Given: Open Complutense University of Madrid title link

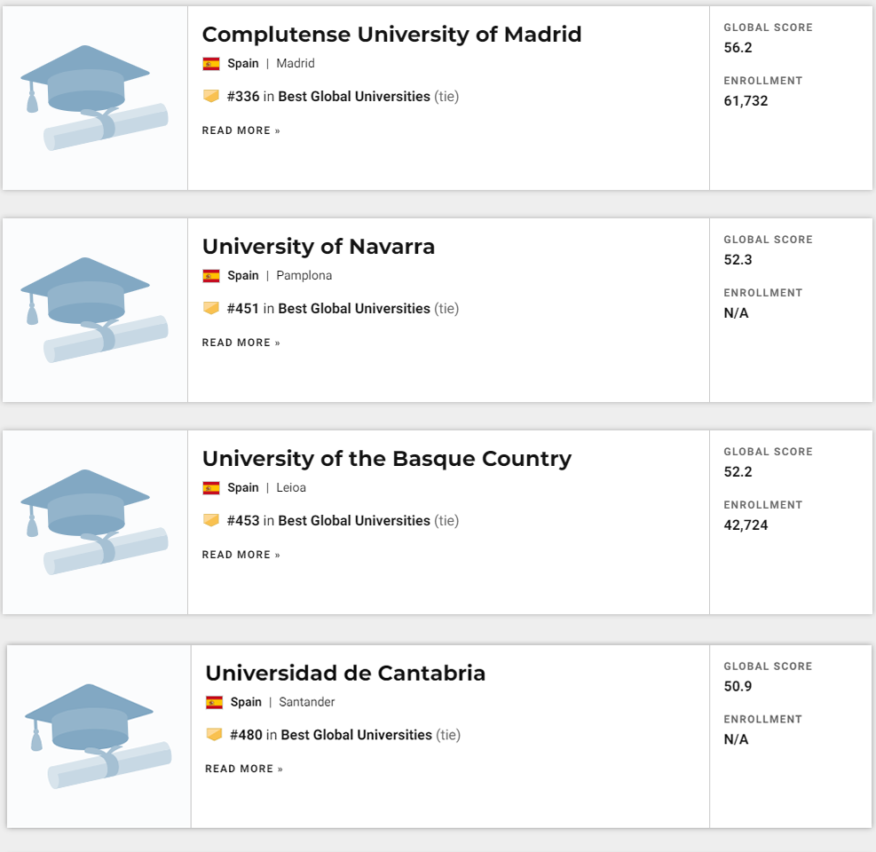Looking at the screenshot, I should tap(391, 35).
